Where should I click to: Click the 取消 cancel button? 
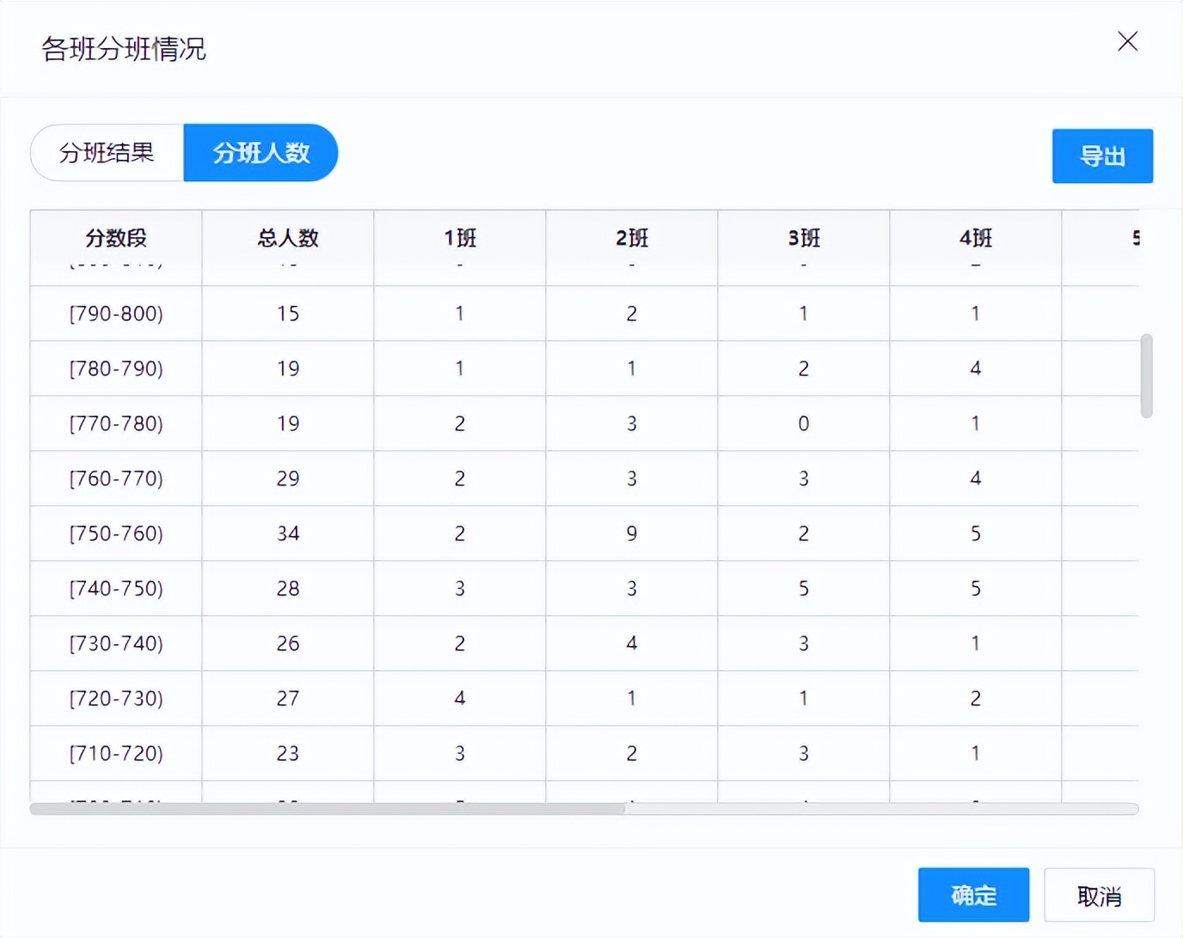[1099, 895]
